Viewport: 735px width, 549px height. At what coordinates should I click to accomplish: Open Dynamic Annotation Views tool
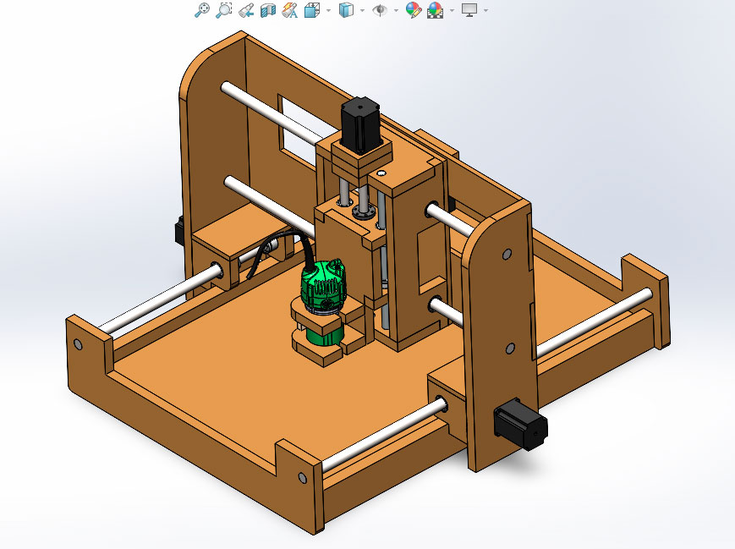(290, 10)
